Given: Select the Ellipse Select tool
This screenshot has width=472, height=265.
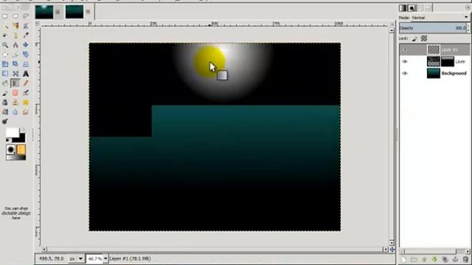Looking at the screenshot, I should (15, 16).
